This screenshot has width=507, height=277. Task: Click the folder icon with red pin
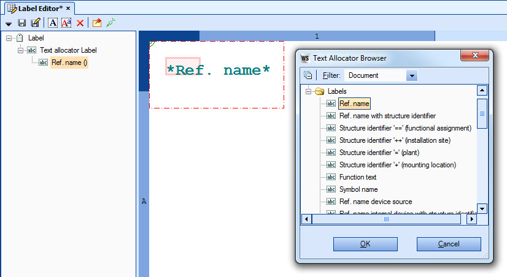point(97,23)
